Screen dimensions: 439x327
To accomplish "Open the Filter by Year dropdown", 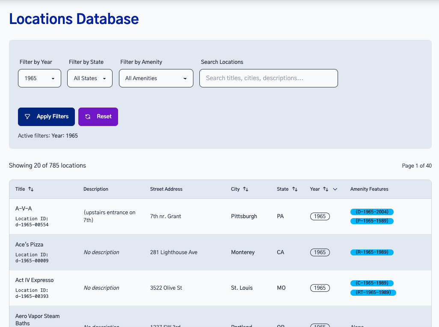I will pos(39,78).
